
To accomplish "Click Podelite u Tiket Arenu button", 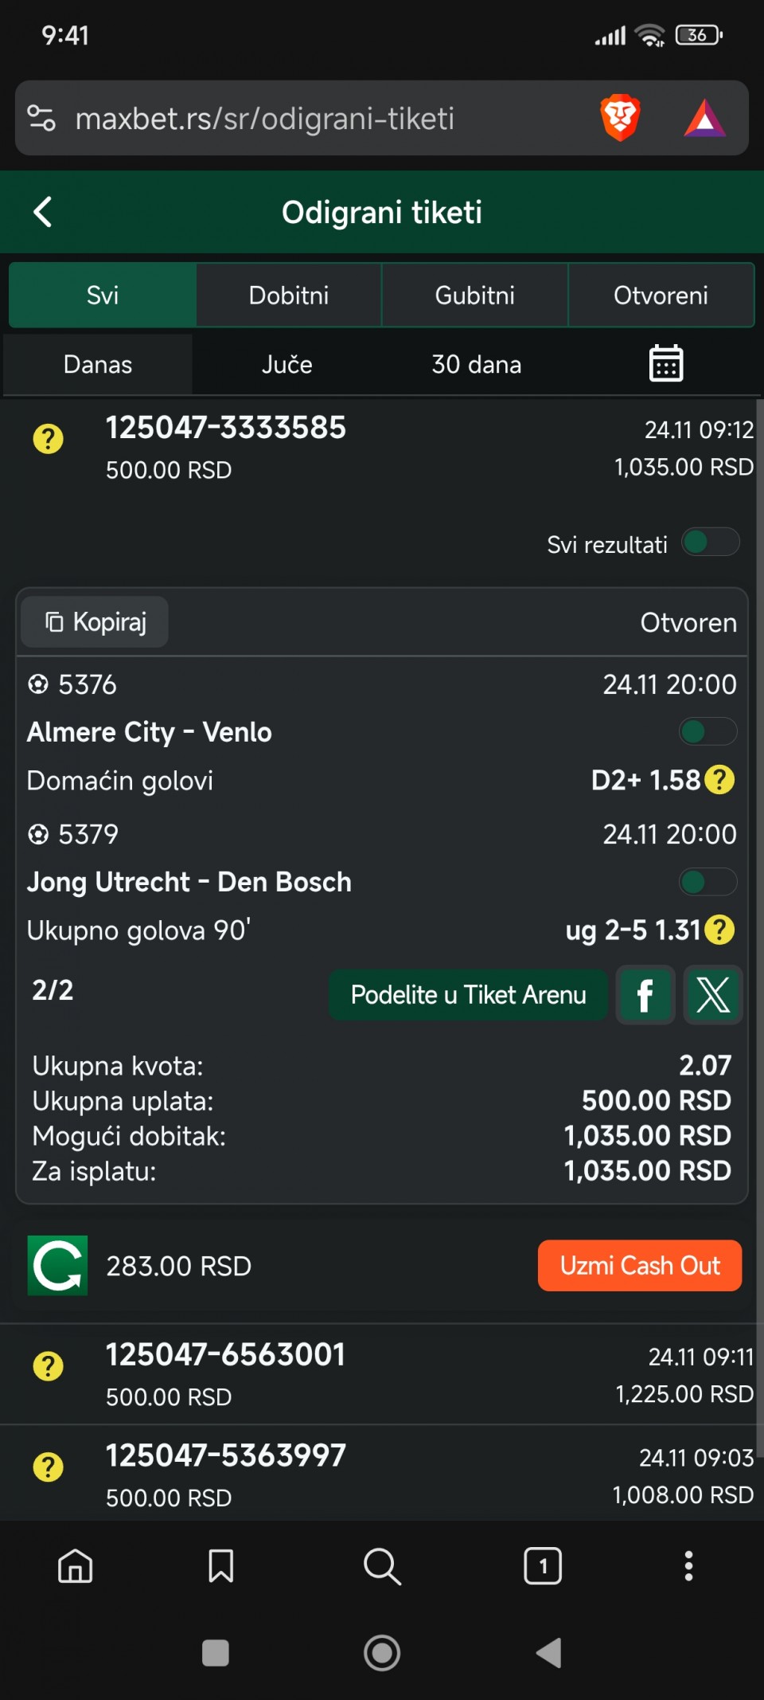I will [468, 995].
